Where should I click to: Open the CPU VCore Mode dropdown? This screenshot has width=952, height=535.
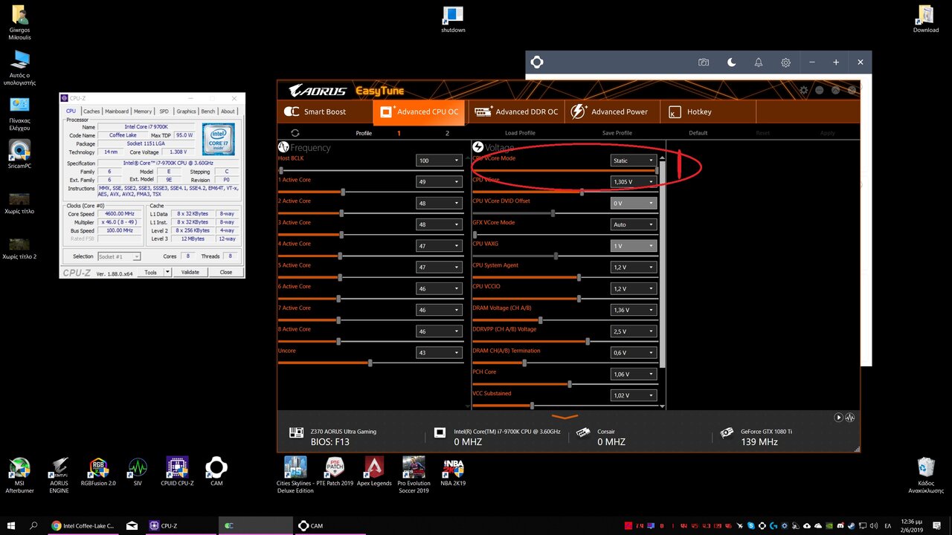point(634,160)
